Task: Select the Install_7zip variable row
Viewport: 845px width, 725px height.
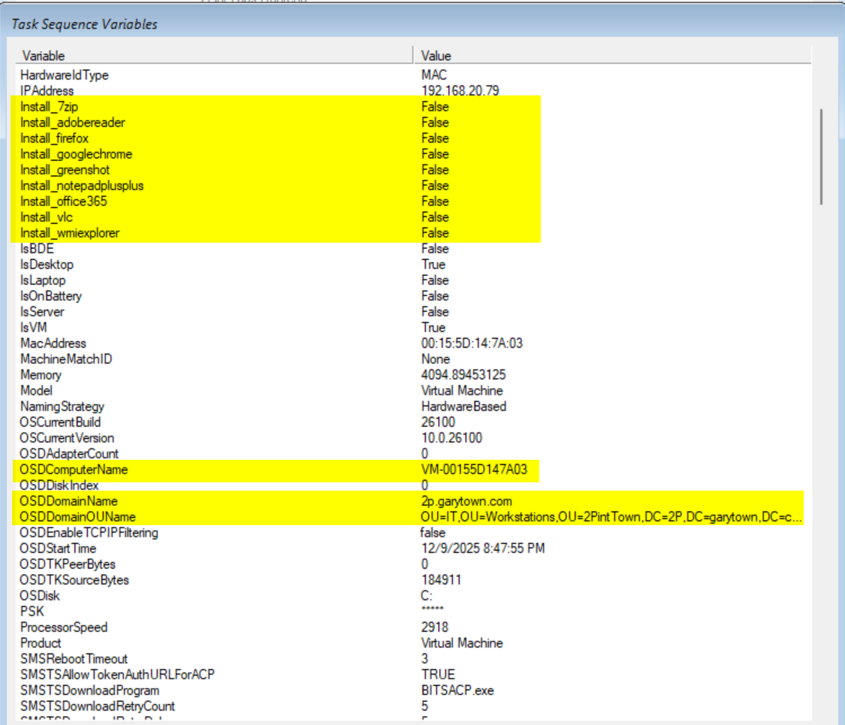Action: (49, 107)
